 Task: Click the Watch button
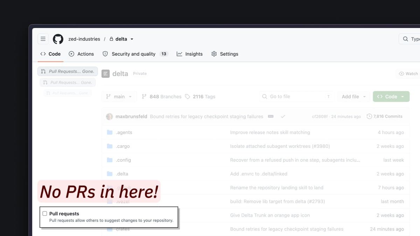pyautogui.click(x=408, y=74)
